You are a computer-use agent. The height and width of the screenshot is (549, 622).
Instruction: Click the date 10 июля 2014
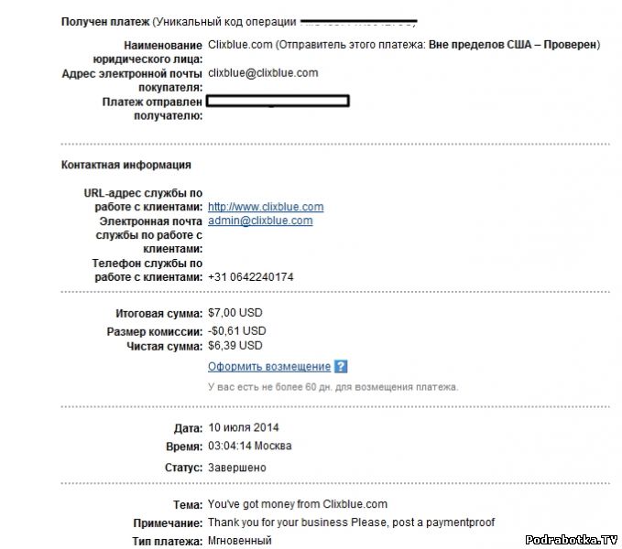coord(244,427)
